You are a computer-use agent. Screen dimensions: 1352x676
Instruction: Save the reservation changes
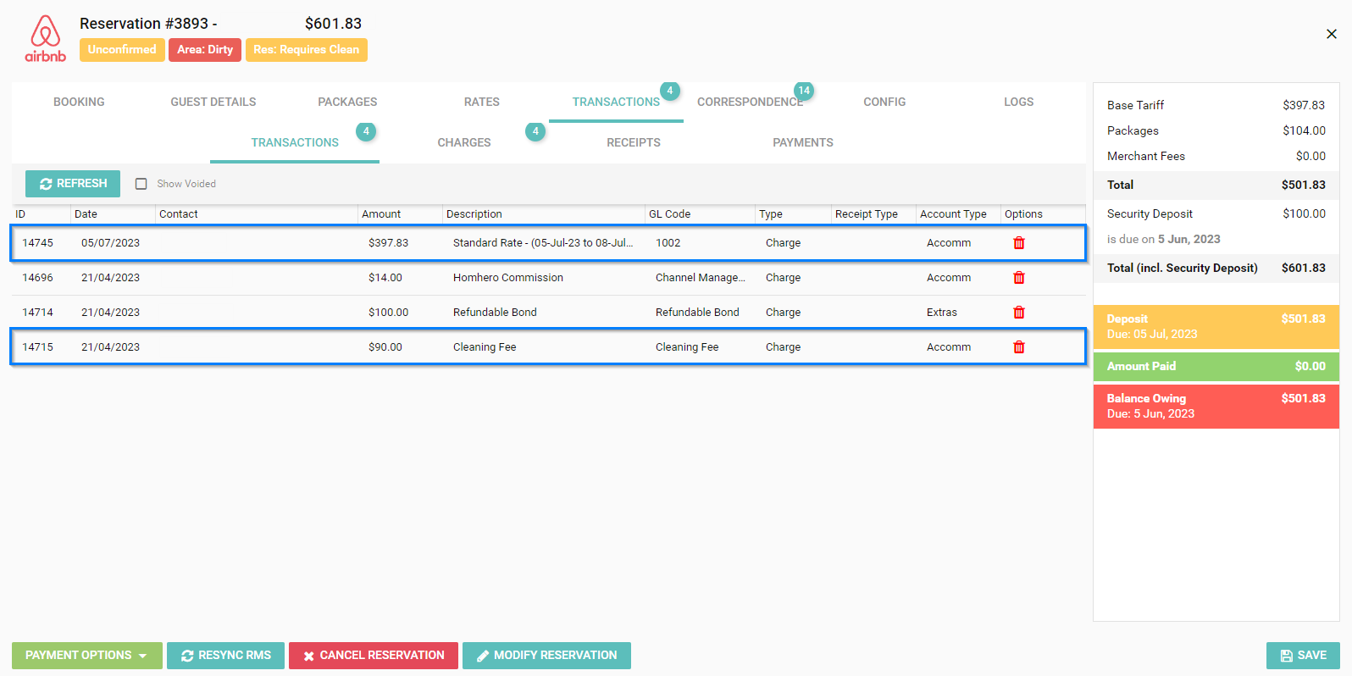(x=1302, y=656)
